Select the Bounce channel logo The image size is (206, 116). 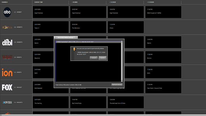(x=7, y=27)
